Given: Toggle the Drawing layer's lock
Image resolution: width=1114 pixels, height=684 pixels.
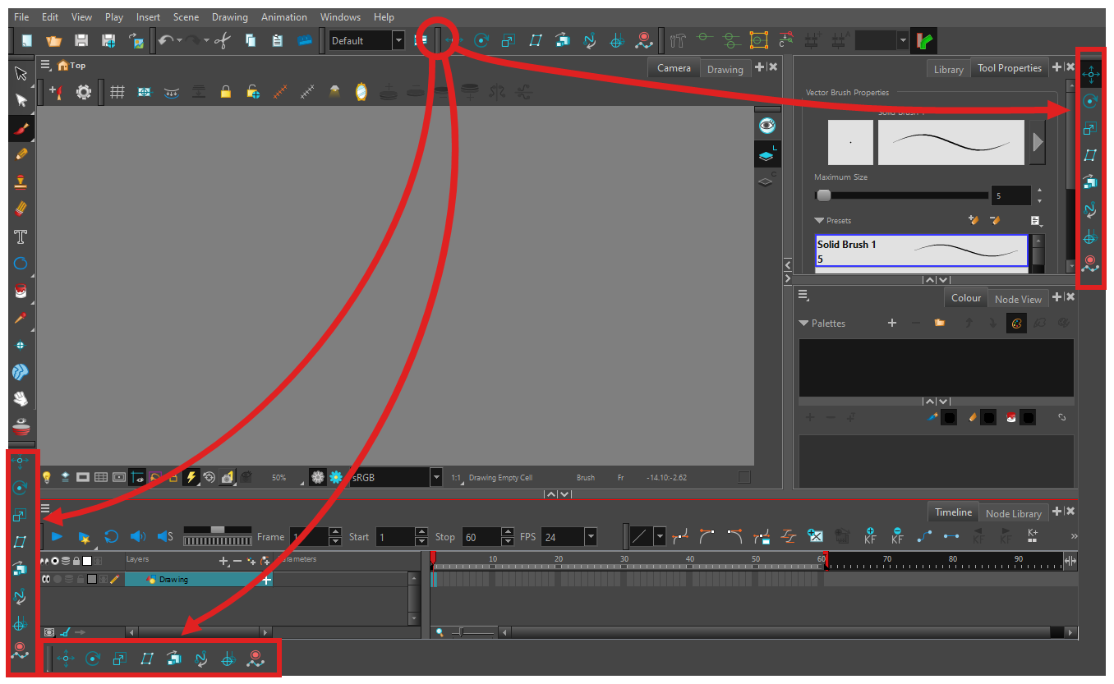Looking at the screenshot, I should (x=81, y=579).
